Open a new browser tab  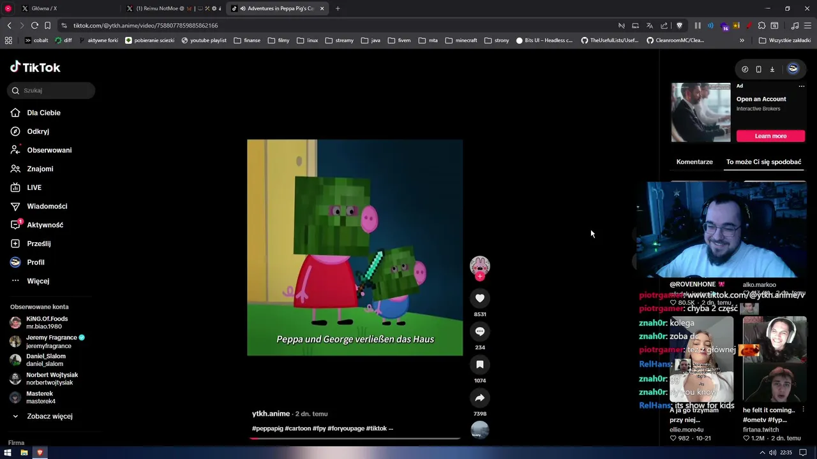coord(338,8)
